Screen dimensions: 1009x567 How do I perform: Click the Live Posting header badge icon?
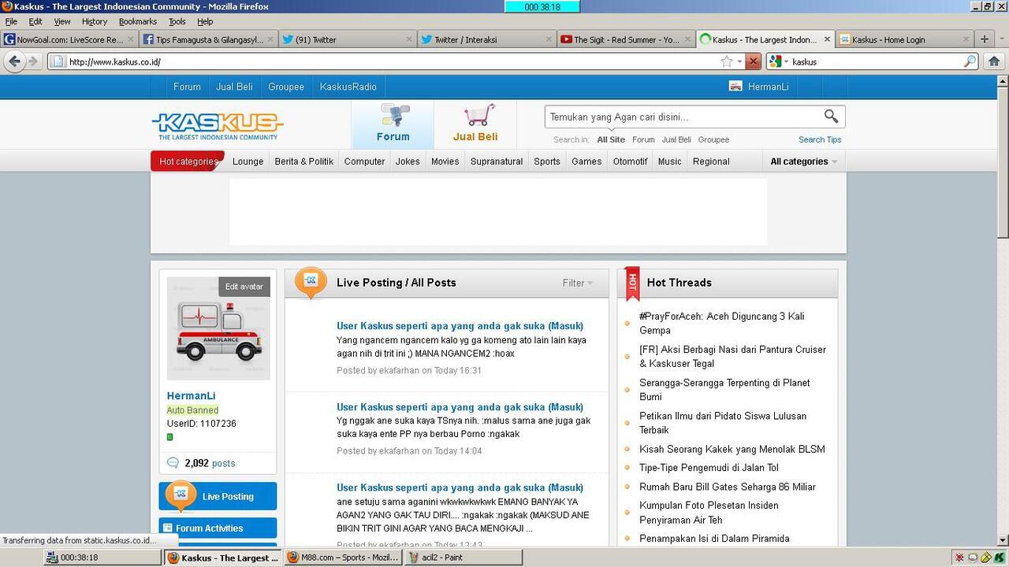311,282
